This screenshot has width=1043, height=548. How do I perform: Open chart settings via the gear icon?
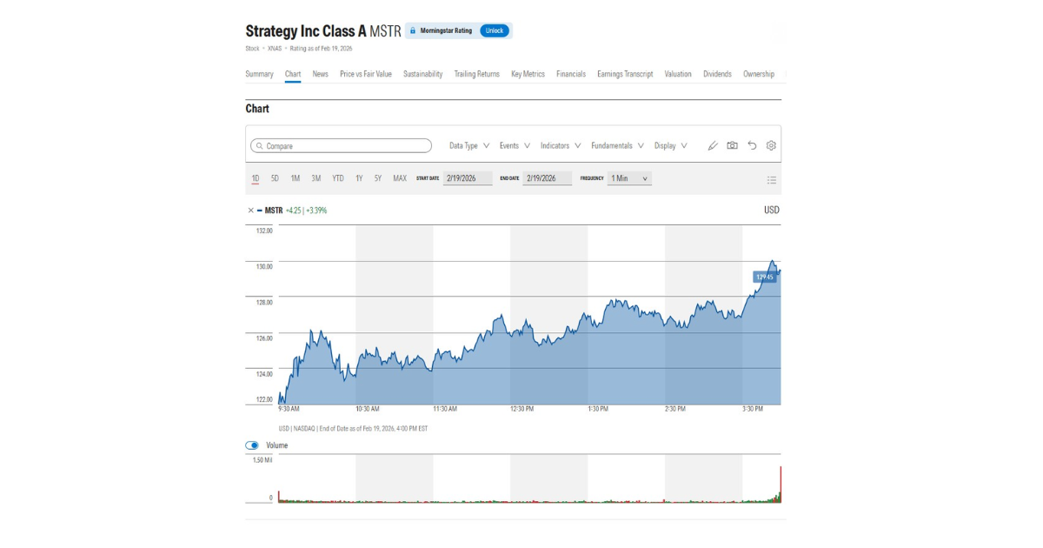771,145
